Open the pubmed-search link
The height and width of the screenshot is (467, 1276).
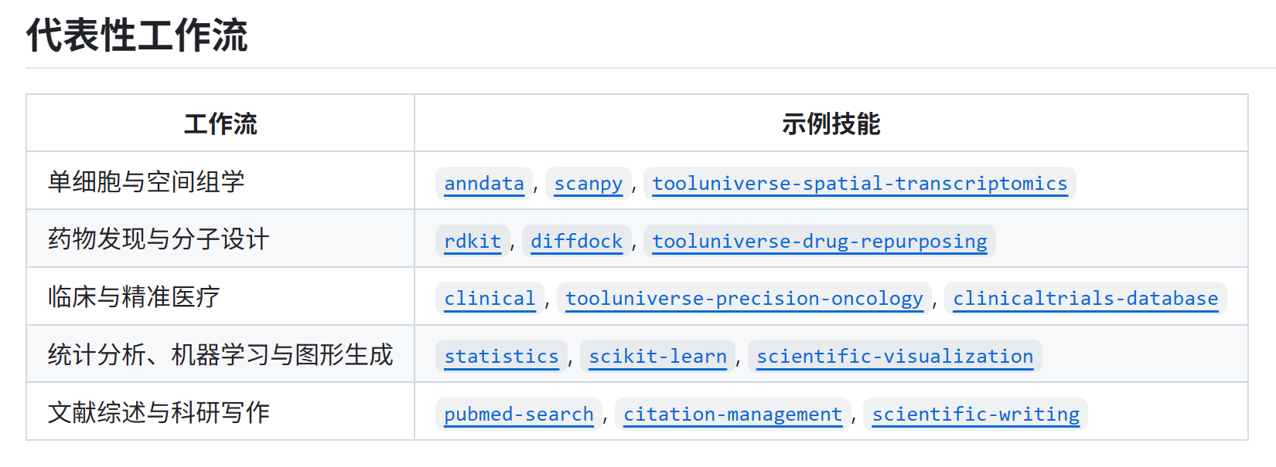coord(519,415)
